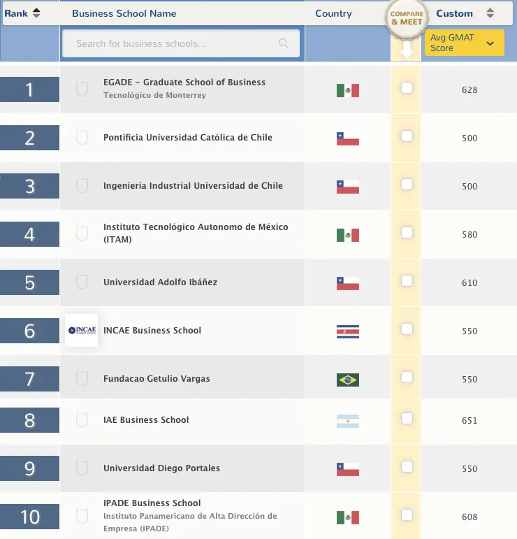Screen dimensions: 517x539
Task: Open the Fundacao Getulio Vargas link
Action: click(156, 378)
